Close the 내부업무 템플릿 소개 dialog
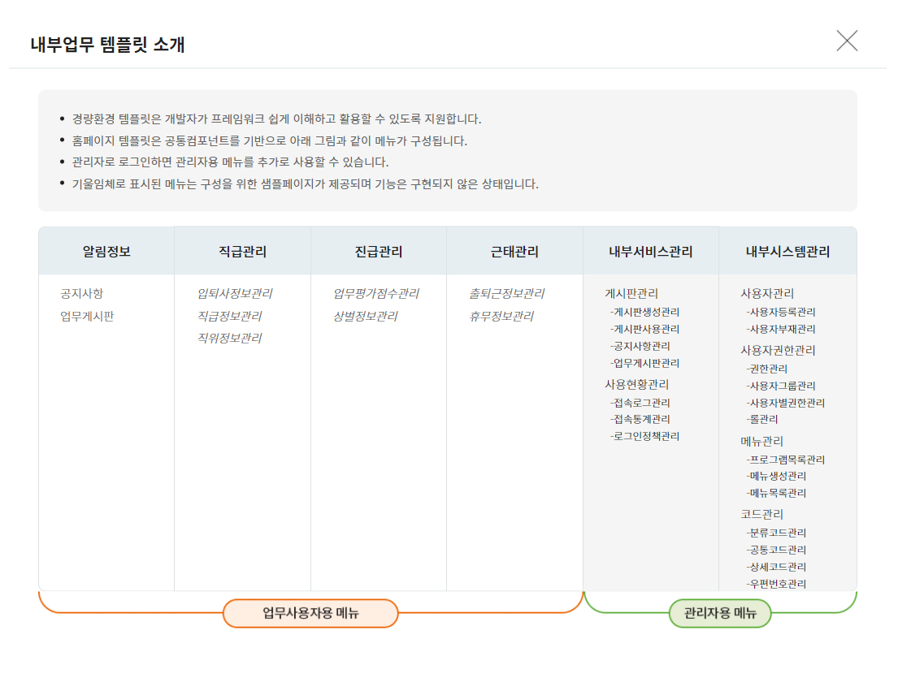Viewport: 898px width, 678px height. (x=847, y=41)
